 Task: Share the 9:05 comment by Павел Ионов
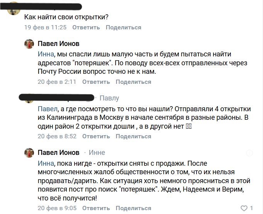tap(133, 208)
